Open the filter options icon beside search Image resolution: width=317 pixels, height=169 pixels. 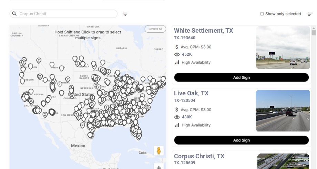coord(125,14)
